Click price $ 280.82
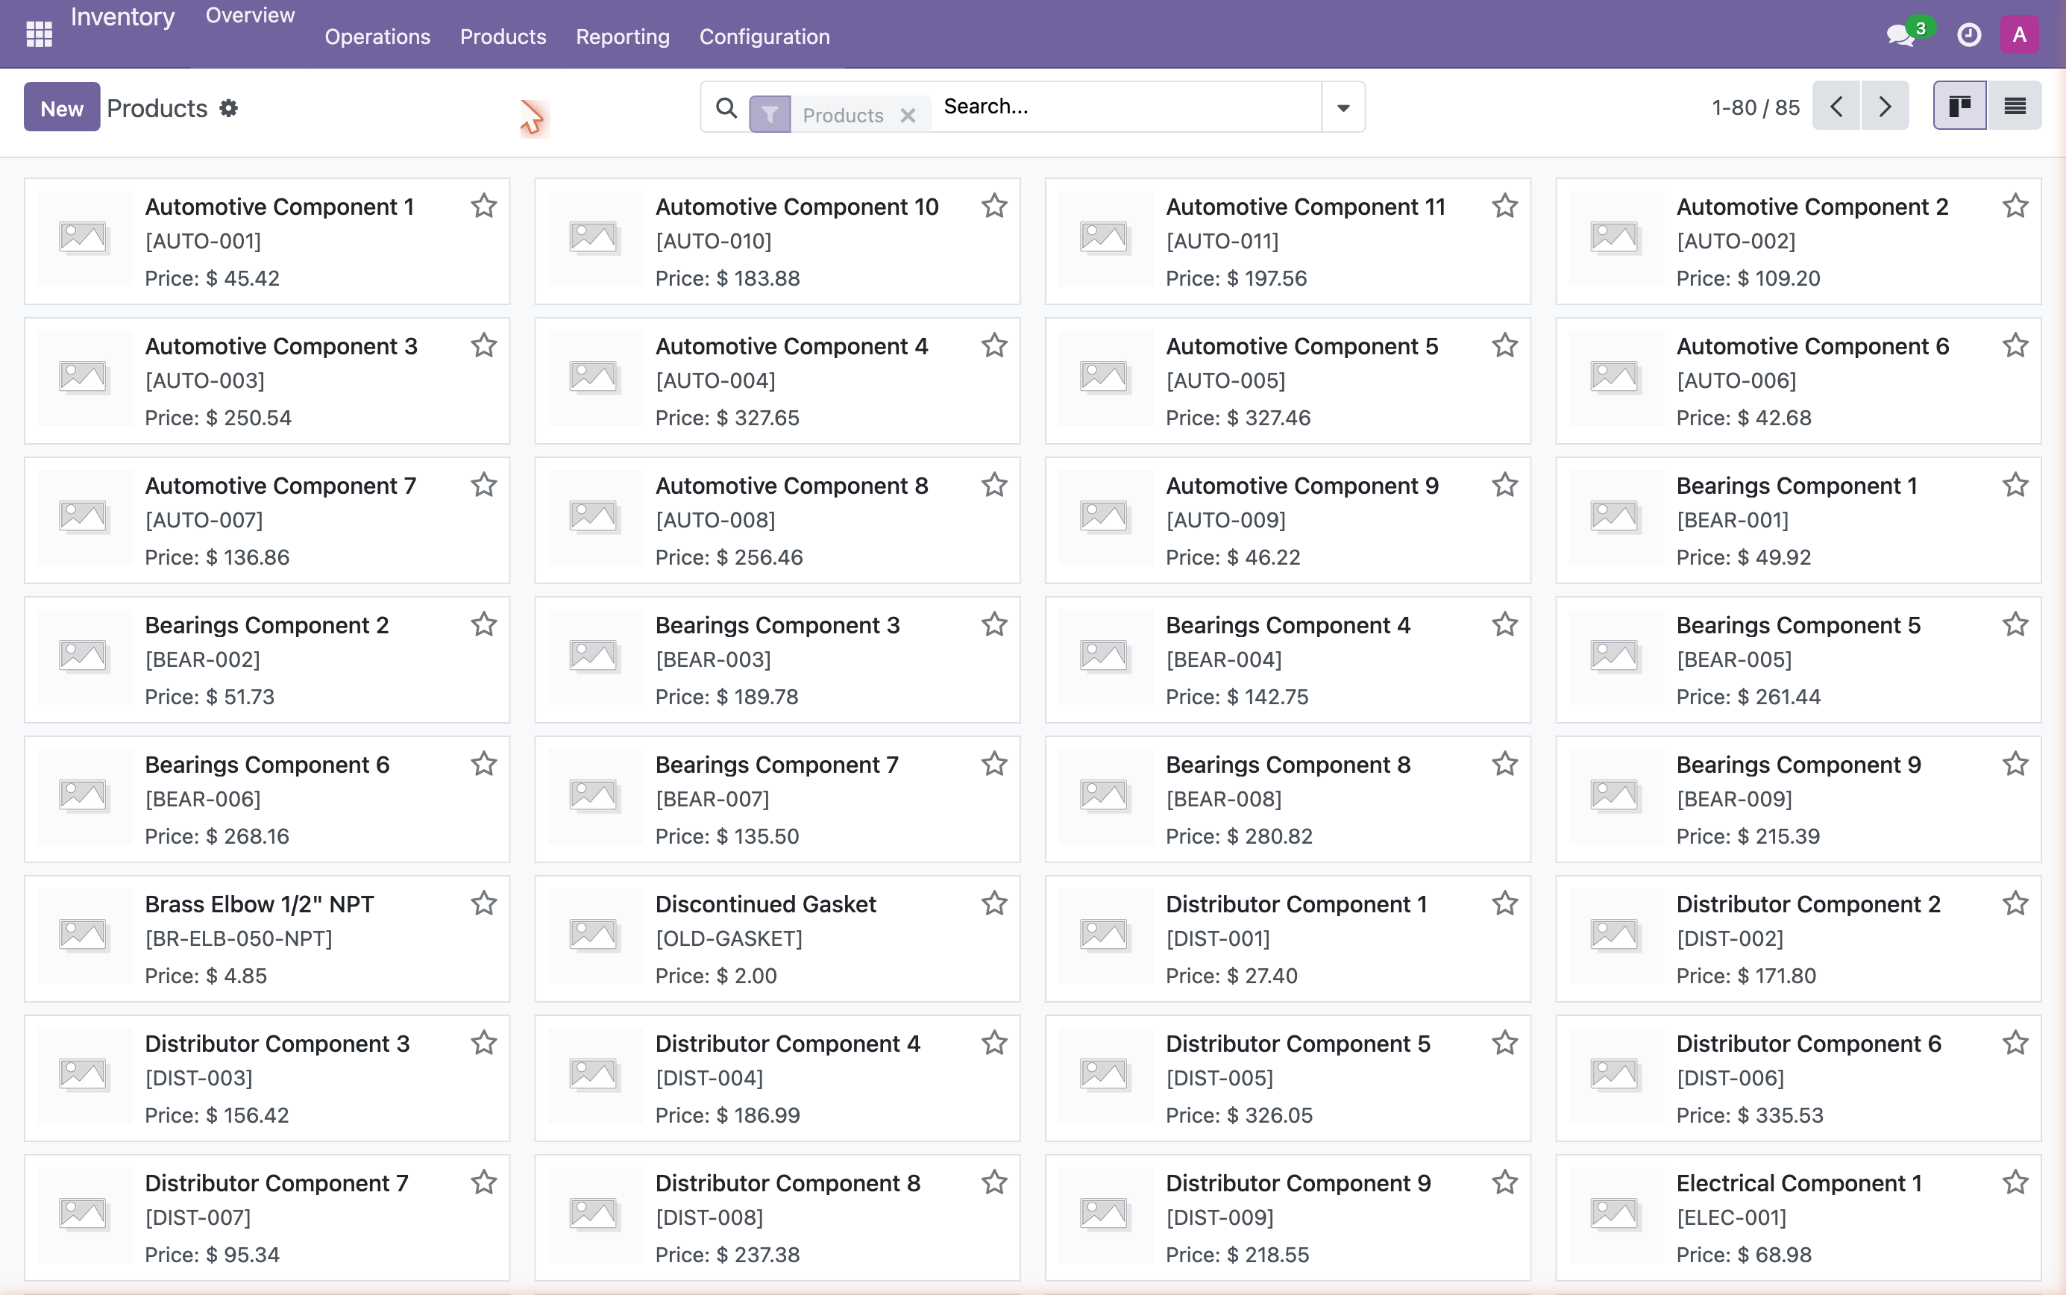 [x=1269, y=836]
